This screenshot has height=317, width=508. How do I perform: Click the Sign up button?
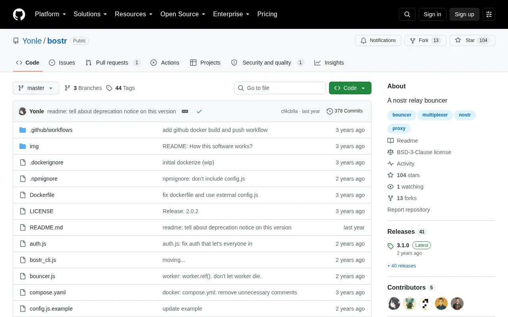coord(464,14)
